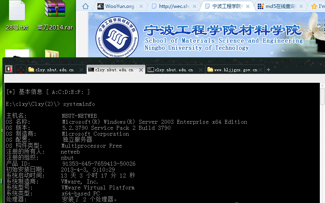Image resolution: width=325 pixels, height=203 pixels.
Task: Click the systeminfo command line
Action: point(51,104)
